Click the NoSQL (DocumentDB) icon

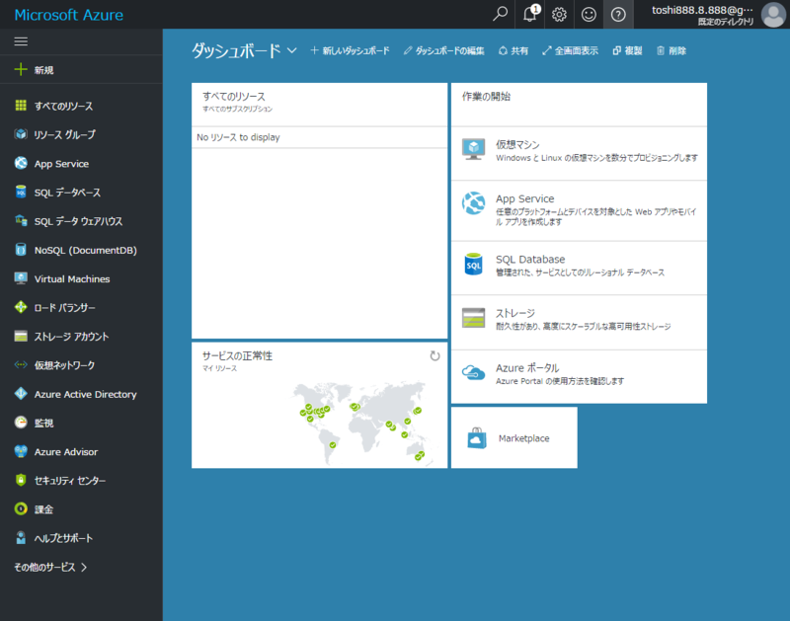point(21,250)
